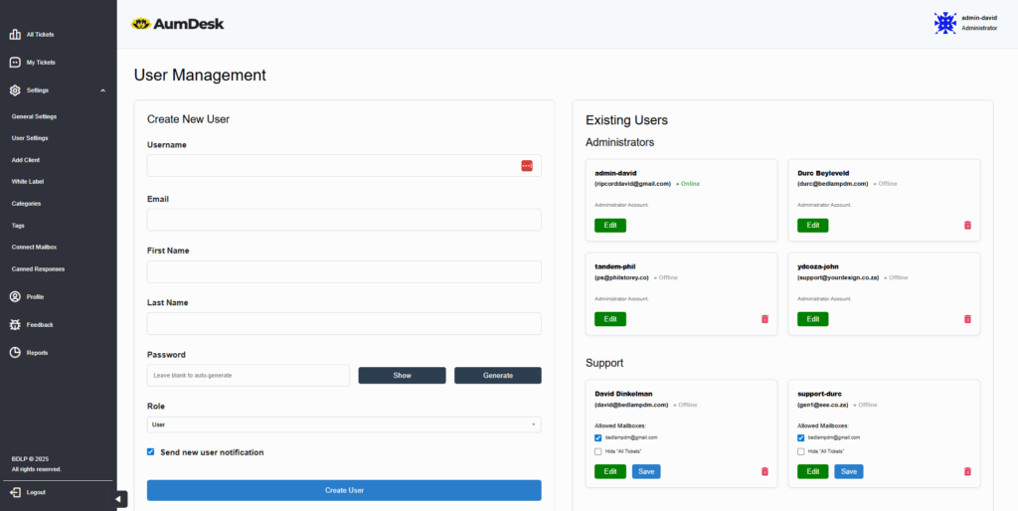Open Connect Mailbox settings page
The height and width of the screenshot is (511, 1018).
(34, 248)
